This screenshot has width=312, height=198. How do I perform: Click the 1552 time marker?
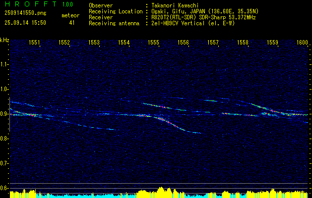point(64,42)
